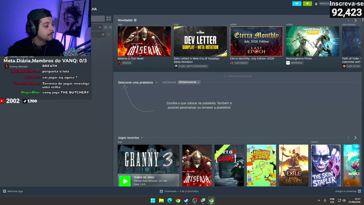The height and width of the screenshot is (205, 364).
Task: Open PUBG: BATTLEGROUNDS game tag
Action: tap(191, 66)
